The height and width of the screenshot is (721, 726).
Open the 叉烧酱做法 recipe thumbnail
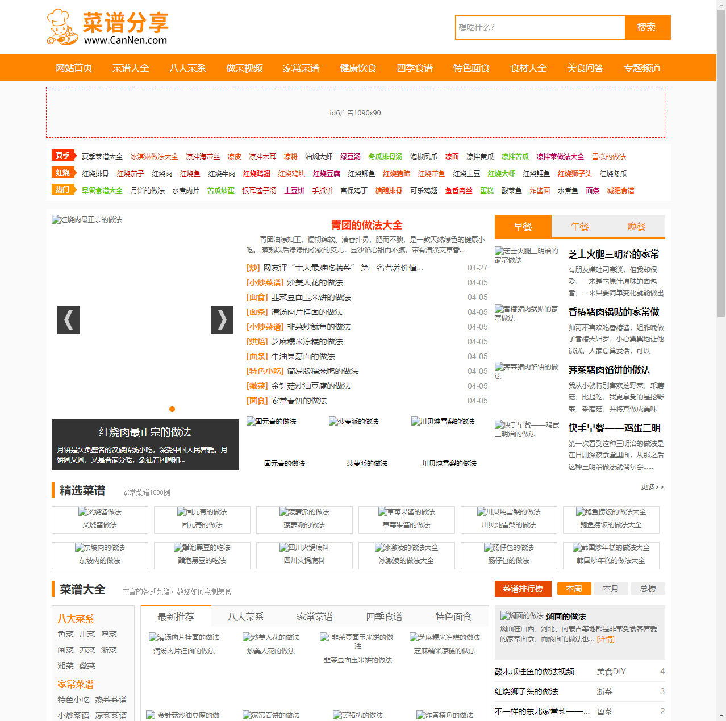click(100, 512)
